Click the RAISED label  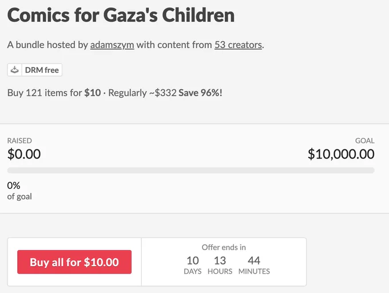(19, 141)
